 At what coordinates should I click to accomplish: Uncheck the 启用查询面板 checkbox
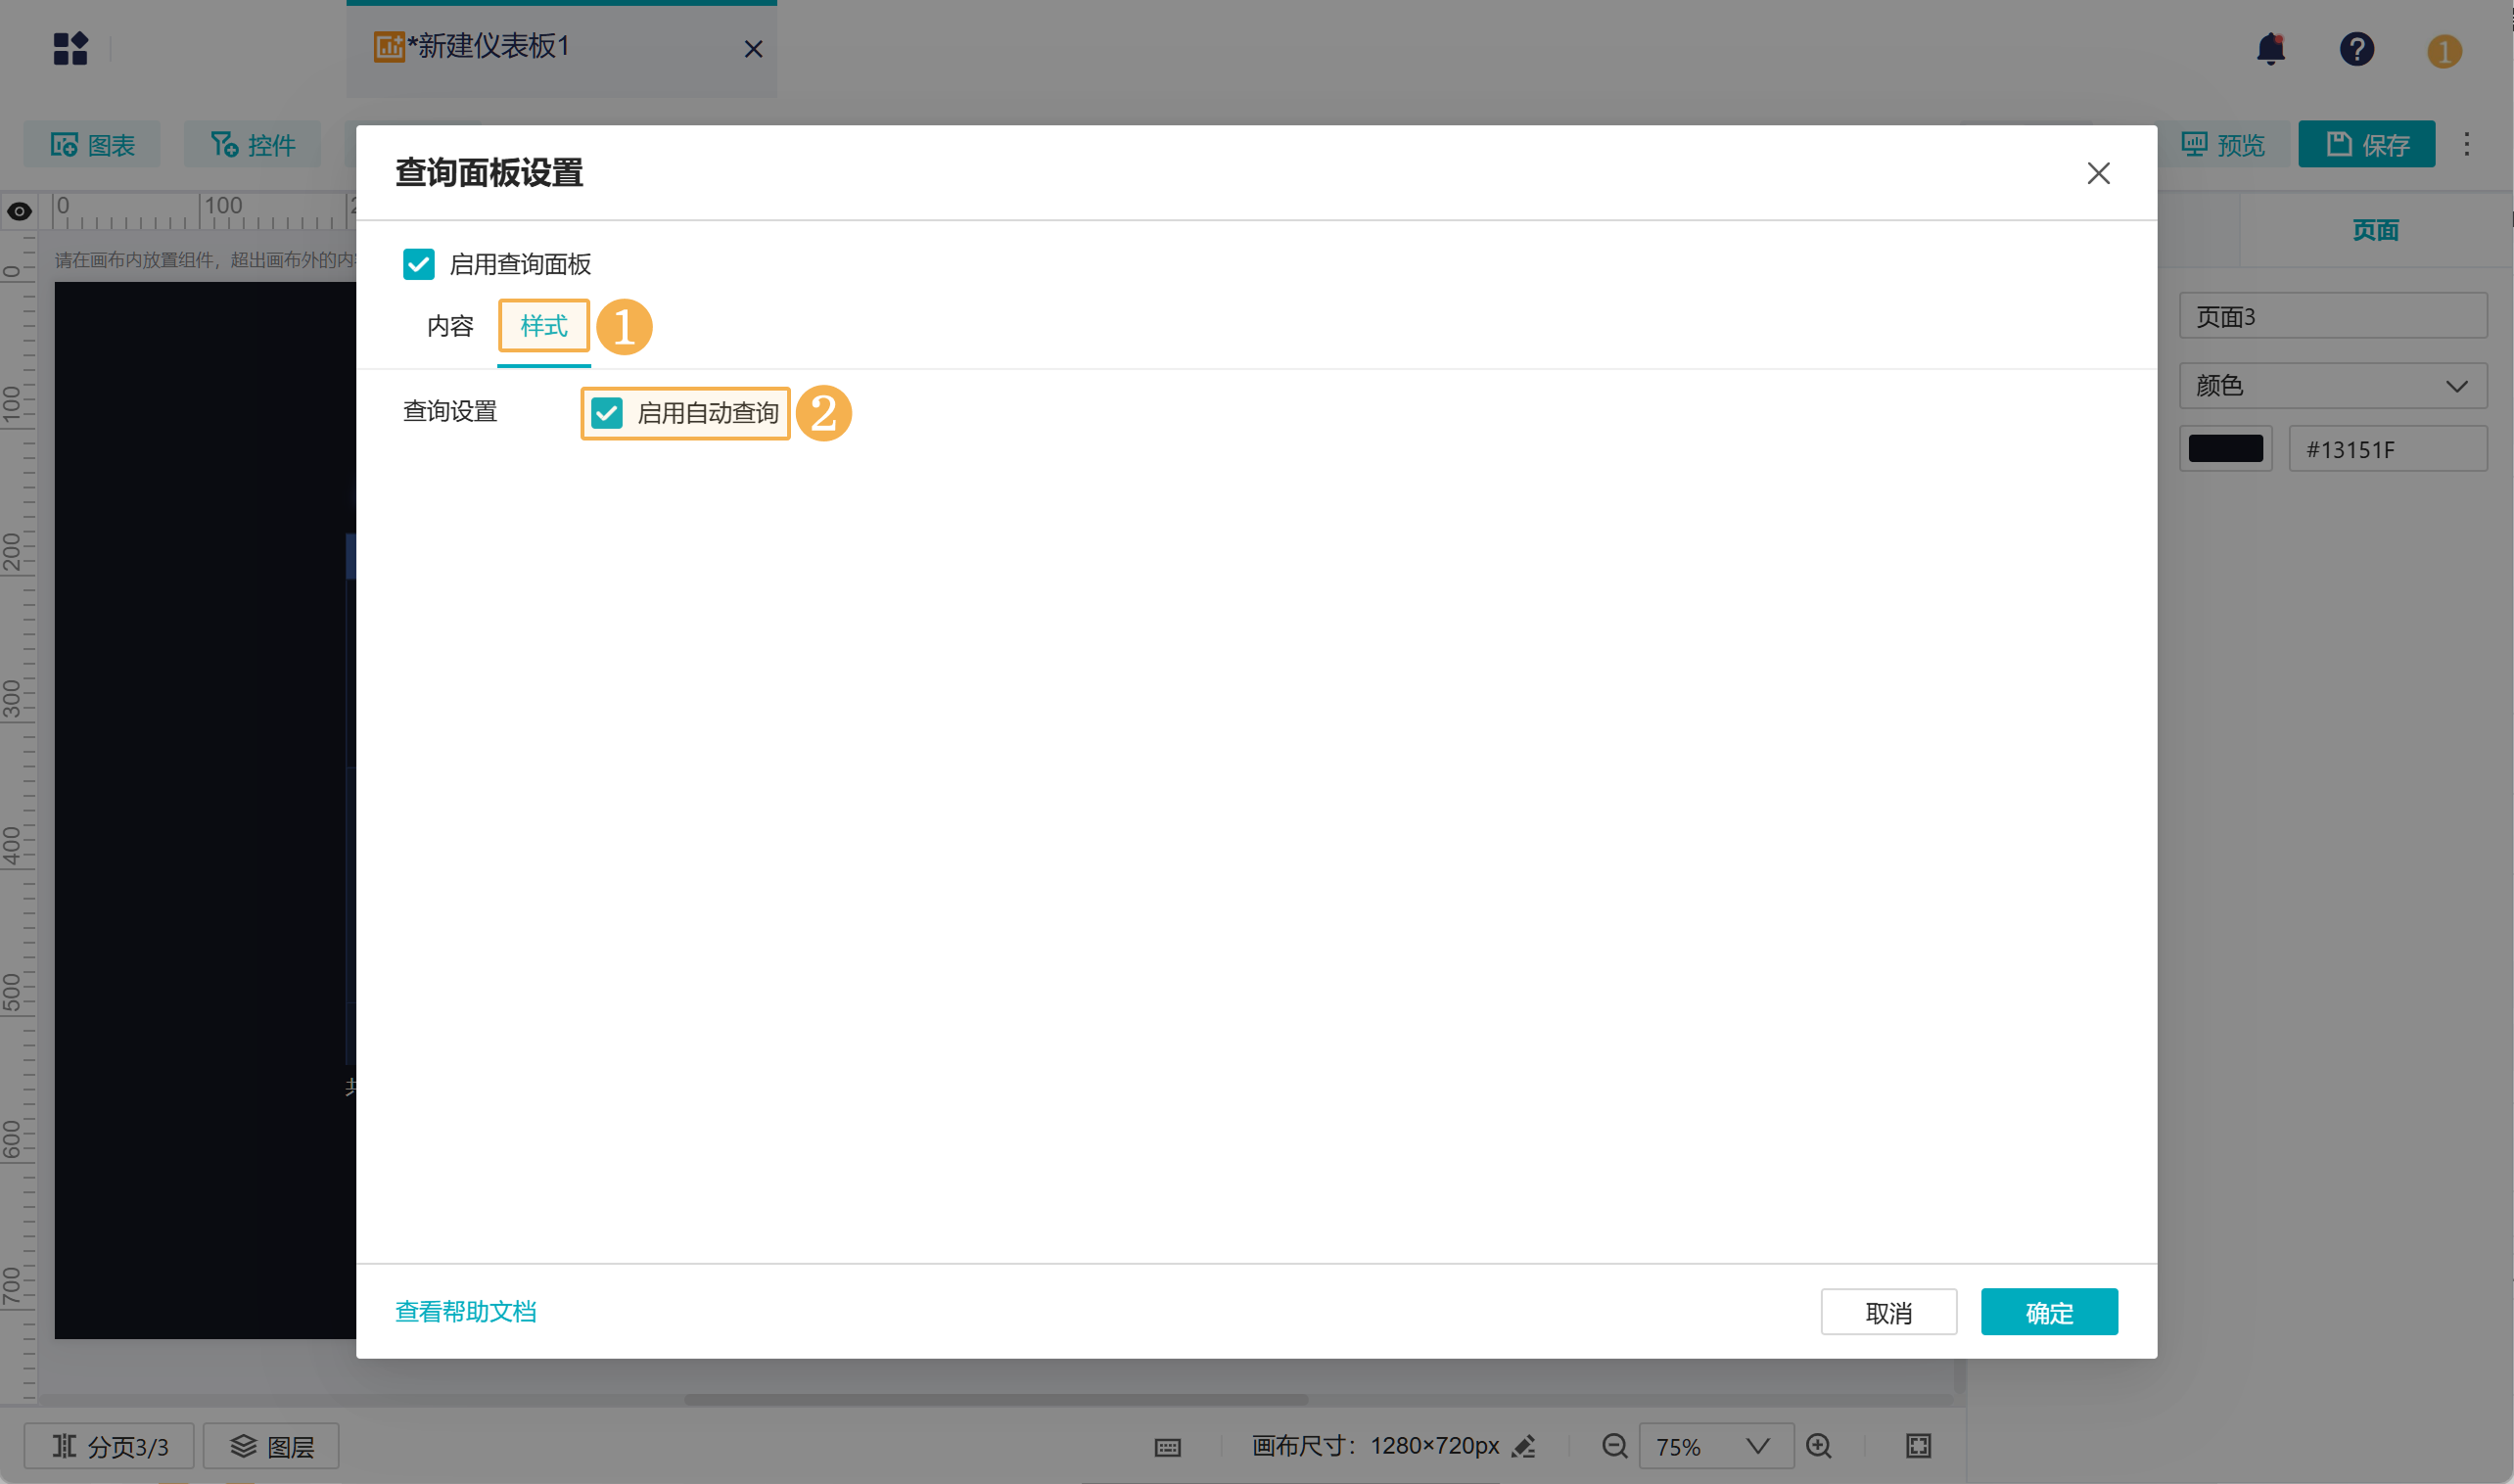coord(418,264)
